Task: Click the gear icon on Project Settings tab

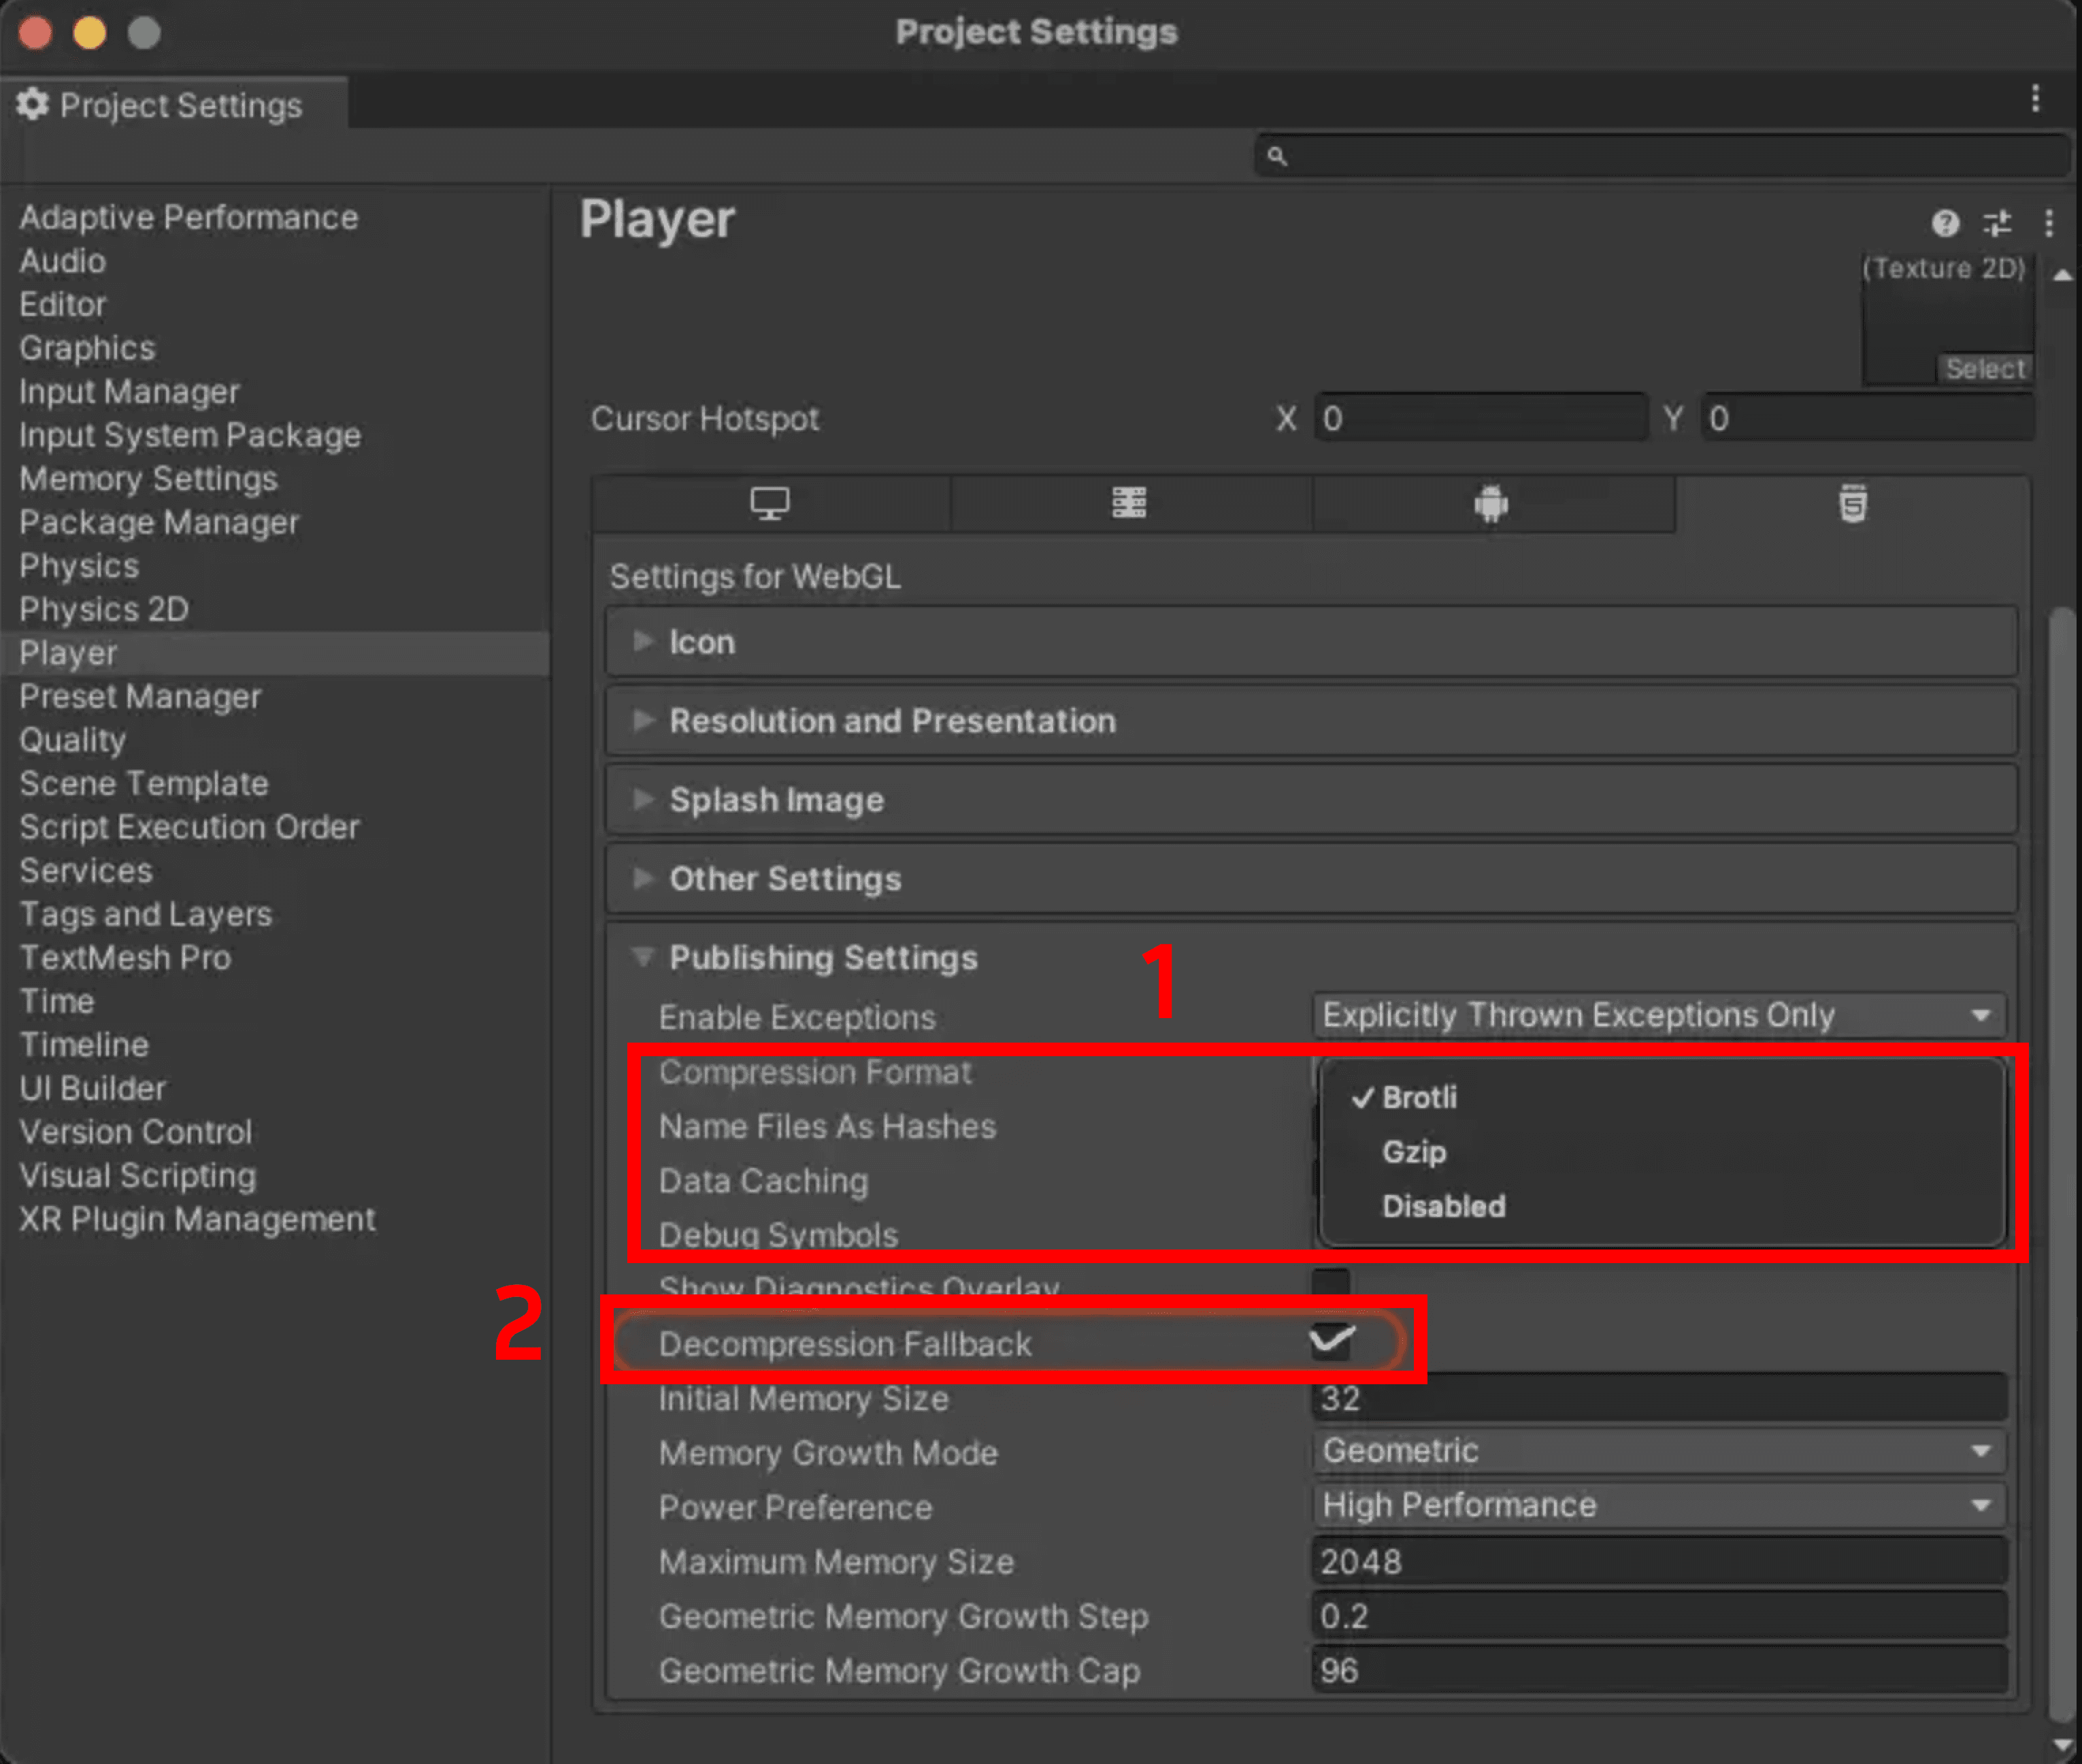Action: pyautogui.click(x=32, y=104)
